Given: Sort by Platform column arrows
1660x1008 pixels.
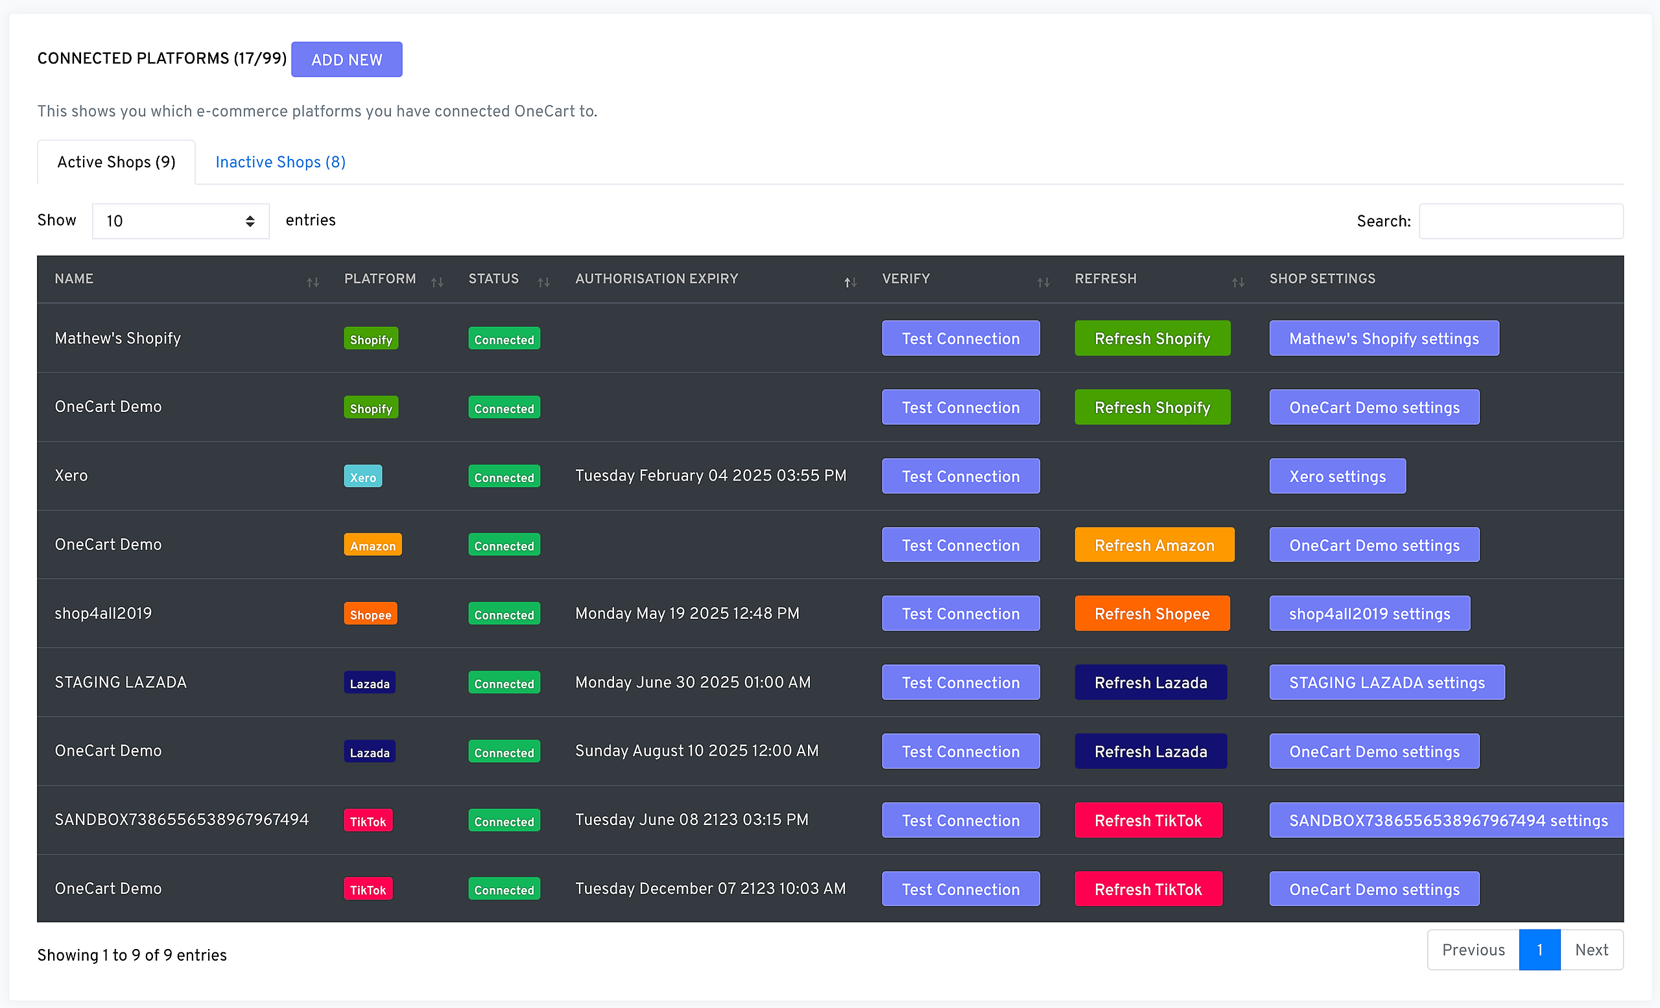Looking at the screenshot, I should click(437, 282).
